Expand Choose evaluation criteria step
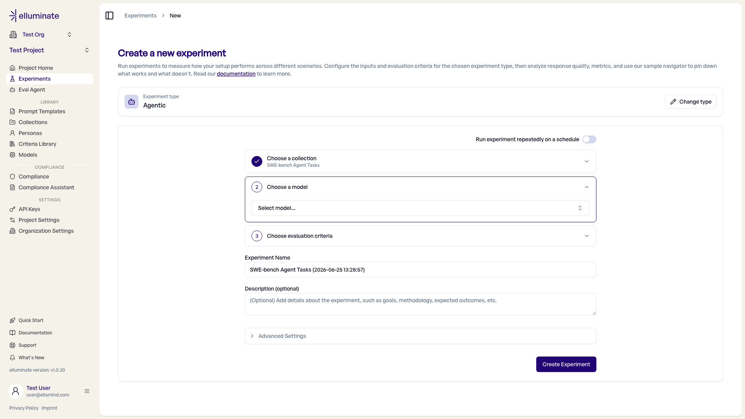The width and height of the screenshot is (745, 419). coord(421,236)
